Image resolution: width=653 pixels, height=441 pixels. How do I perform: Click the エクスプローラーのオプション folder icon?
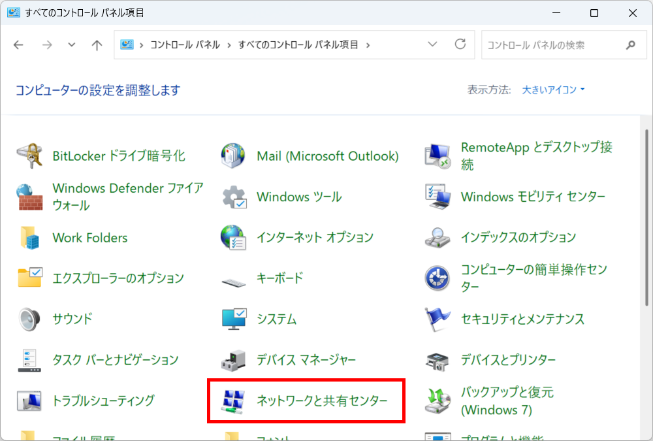pos(30,278)
